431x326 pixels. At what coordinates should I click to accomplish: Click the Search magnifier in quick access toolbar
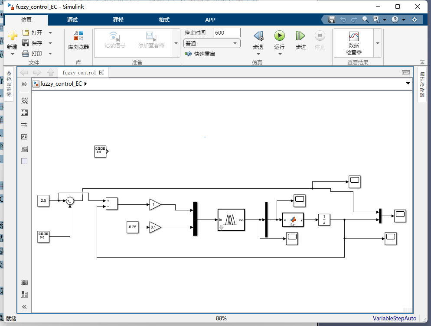365,19
